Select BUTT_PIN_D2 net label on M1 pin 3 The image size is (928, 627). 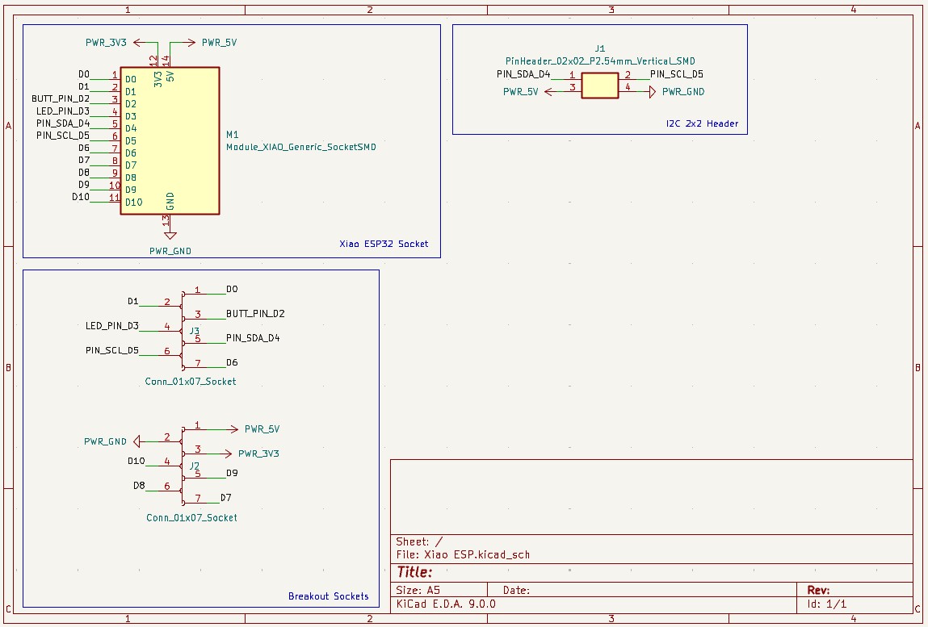(61, 98)
